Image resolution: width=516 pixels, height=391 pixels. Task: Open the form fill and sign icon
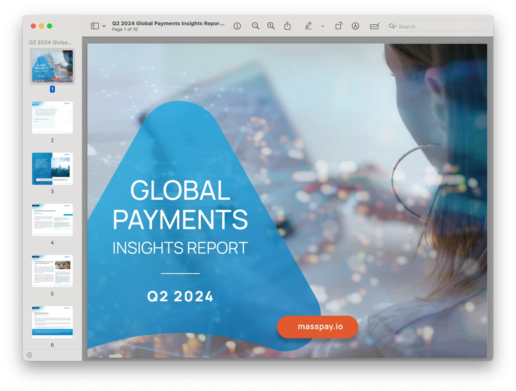click(x=374, y=26)
